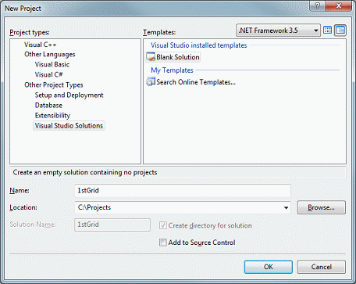Open the dialog Help question mark button

tap(317, 5)
